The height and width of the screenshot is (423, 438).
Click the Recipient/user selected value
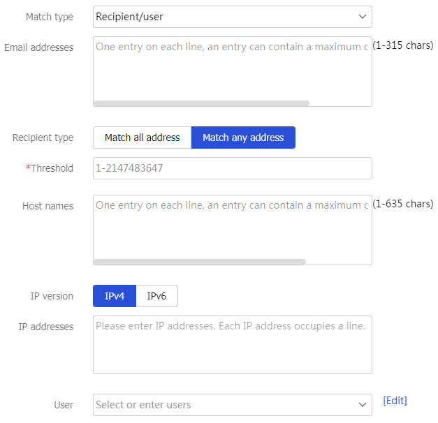129,17
